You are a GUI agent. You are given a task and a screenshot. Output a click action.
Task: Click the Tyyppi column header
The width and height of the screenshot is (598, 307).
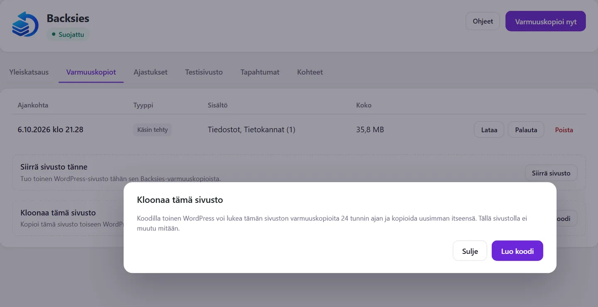[x=143, y=105]
